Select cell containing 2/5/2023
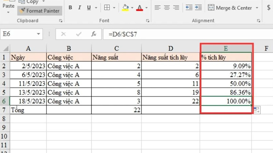The height and width of the screenshot is (153, 273). pyautogui.click(x=28, y=66)
